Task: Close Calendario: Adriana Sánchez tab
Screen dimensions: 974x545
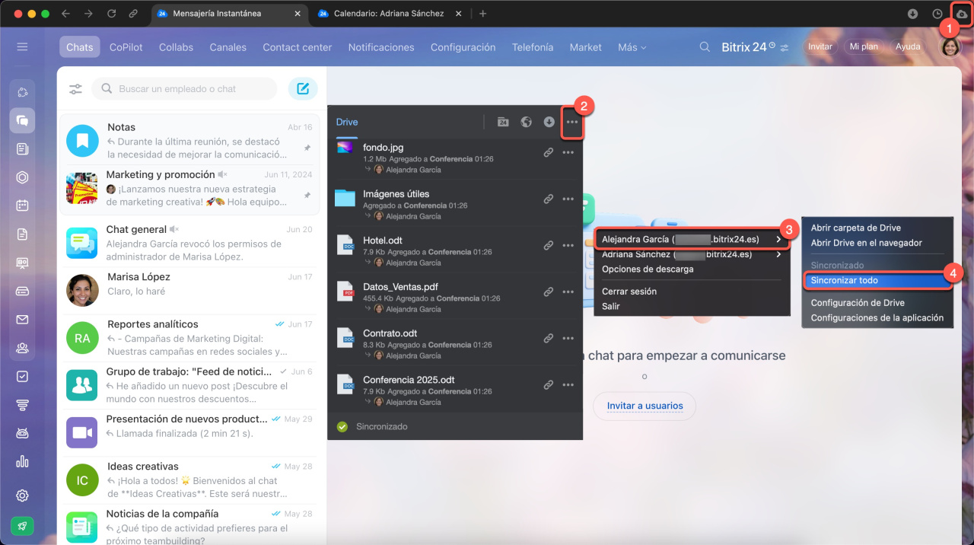Action: click(458, 14)
